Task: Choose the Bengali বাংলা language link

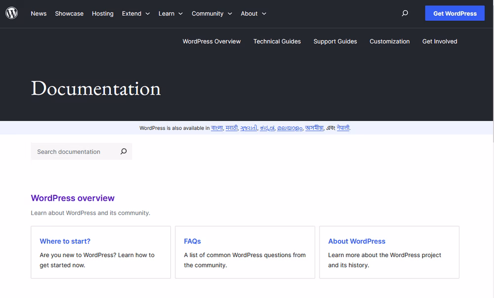Action: coord(217,128)
